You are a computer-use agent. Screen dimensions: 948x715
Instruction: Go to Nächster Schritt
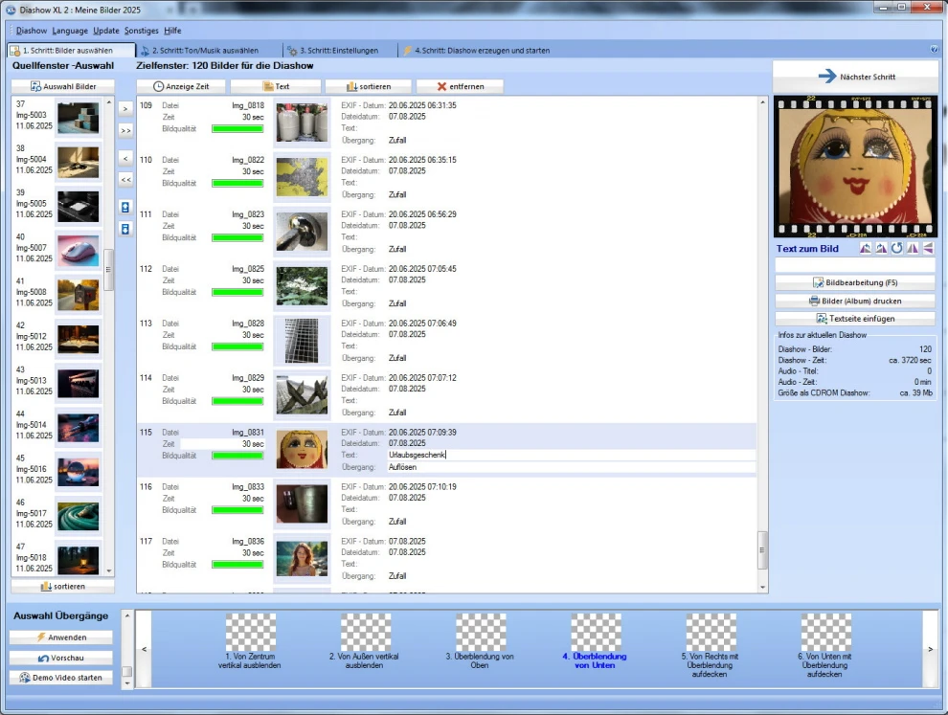coord(855,77)
